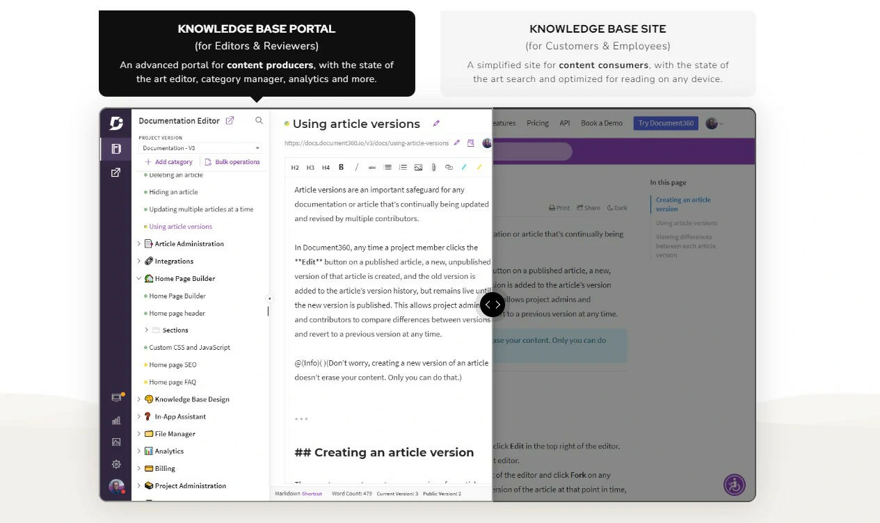Image resolution: width=880 pixels, height=523 pixels.
Task: Apply H2 heading in the editor toolbar
Action: click(295, 168)
